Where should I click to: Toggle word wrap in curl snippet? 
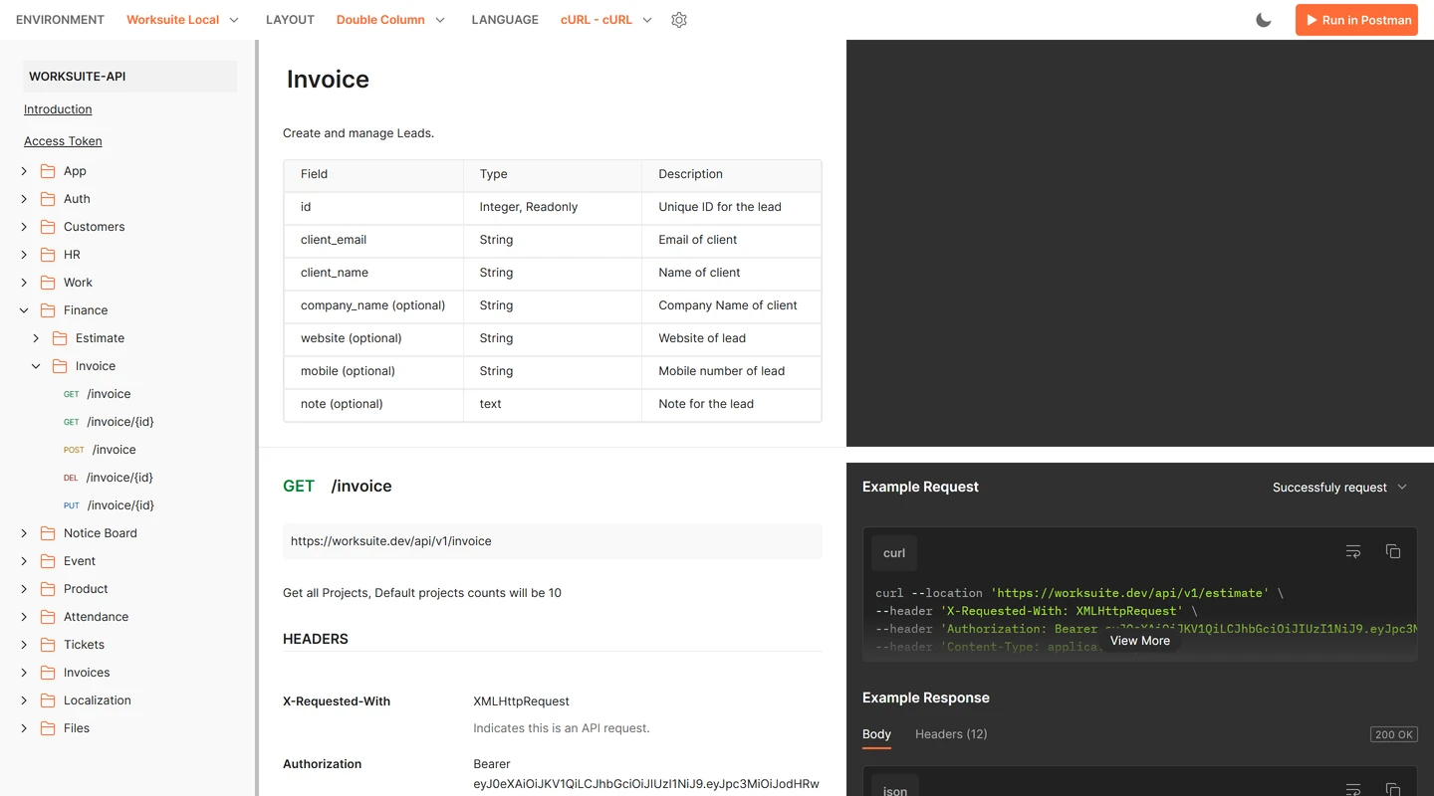coord(1353,551)
